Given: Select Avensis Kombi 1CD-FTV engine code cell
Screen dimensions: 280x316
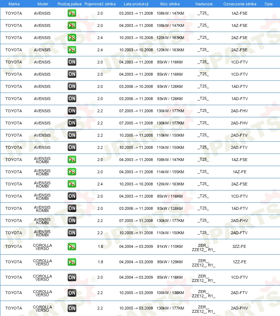Looking at the screenshot, I should 240,196.
